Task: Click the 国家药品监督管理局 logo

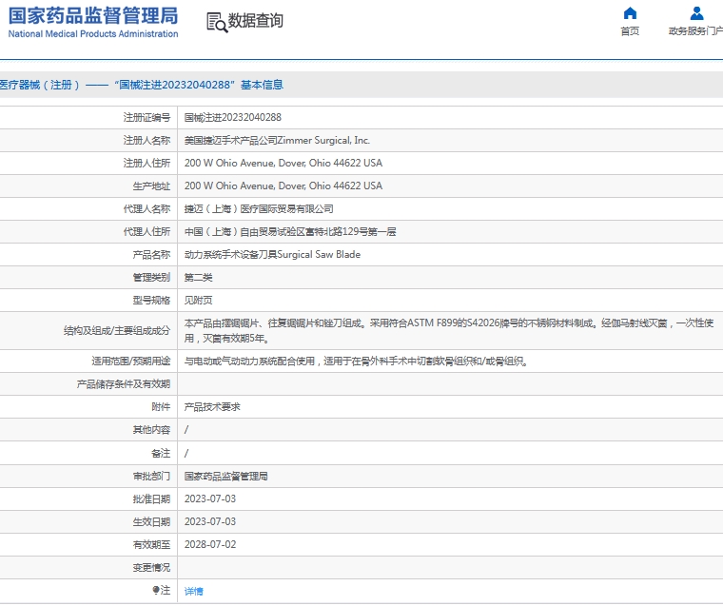Action: click(93, 15)
